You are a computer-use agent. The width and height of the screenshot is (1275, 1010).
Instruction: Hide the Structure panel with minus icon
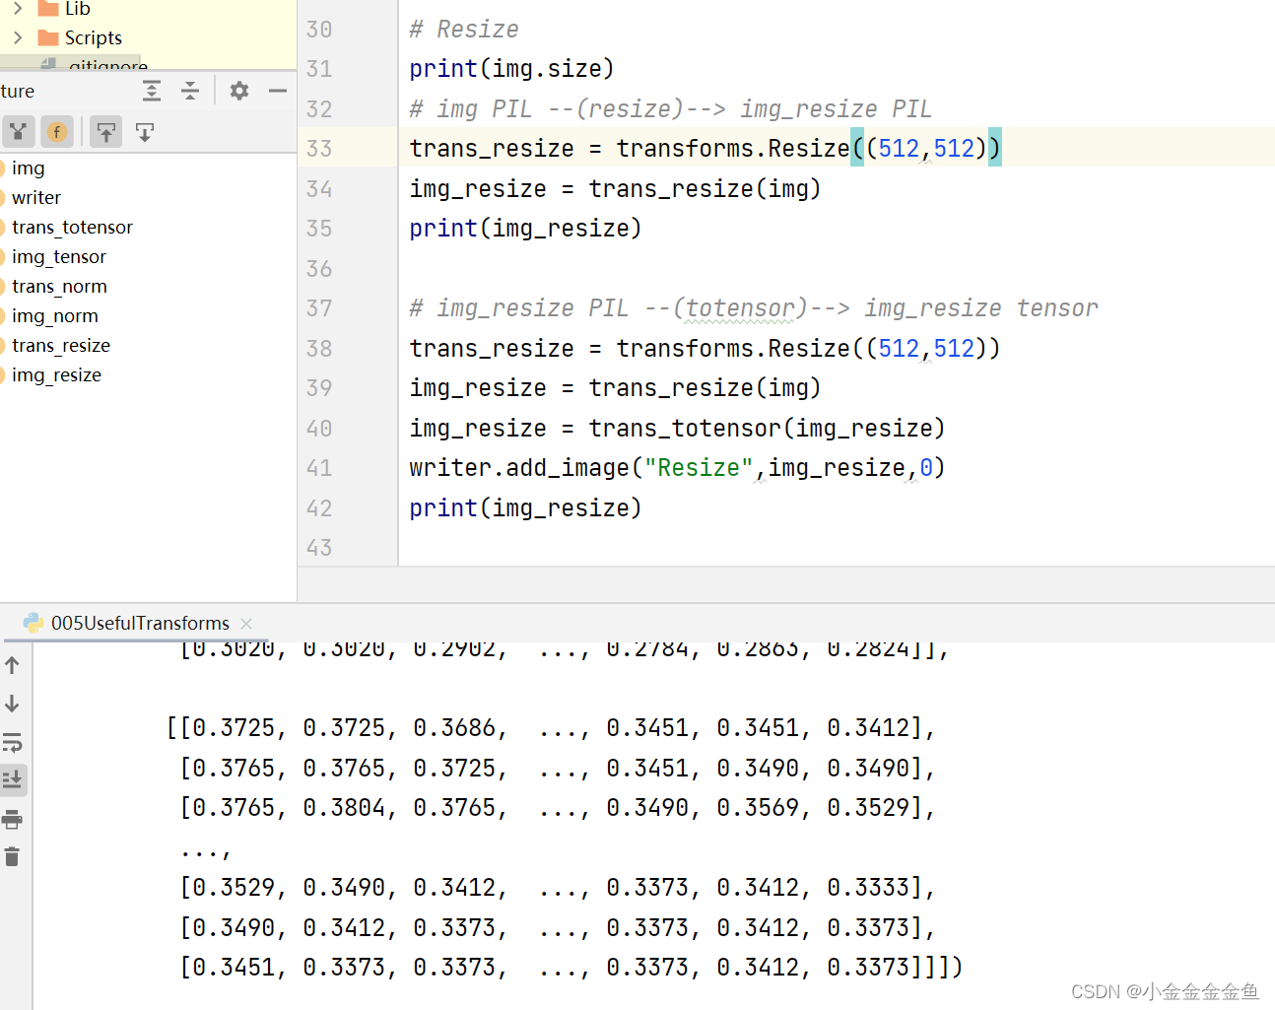278,91
